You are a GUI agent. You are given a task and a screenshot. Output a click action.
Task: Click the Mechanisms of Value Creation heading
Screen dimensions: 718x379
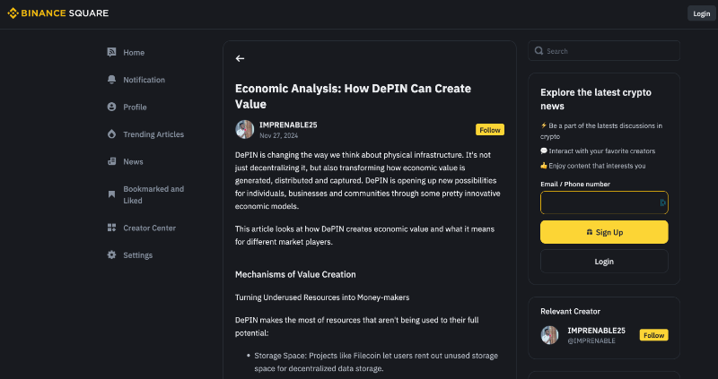pos(295,274)
